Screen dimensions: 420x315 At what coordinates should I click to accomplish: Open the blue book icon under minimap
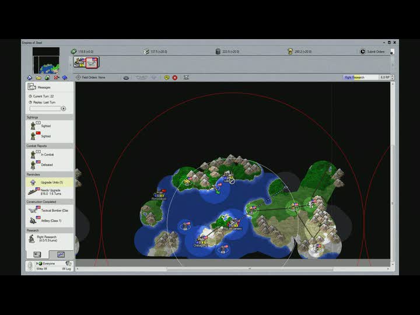65,78
